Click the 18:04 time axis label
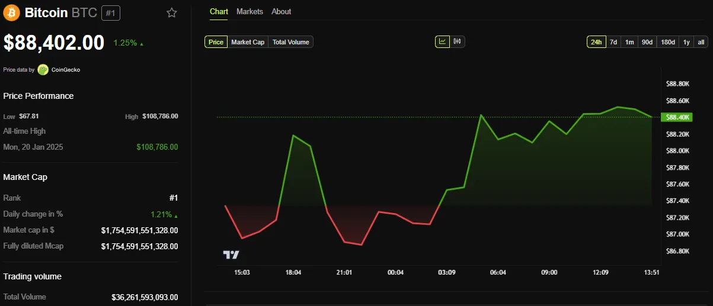The height and width of the screenshot is (306, 713). click(293, 272)
